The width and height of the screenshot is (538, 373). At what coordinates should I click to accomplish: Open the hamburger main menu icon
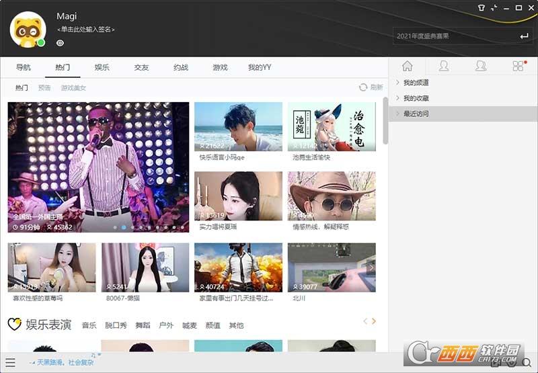[x=11, y=362]
